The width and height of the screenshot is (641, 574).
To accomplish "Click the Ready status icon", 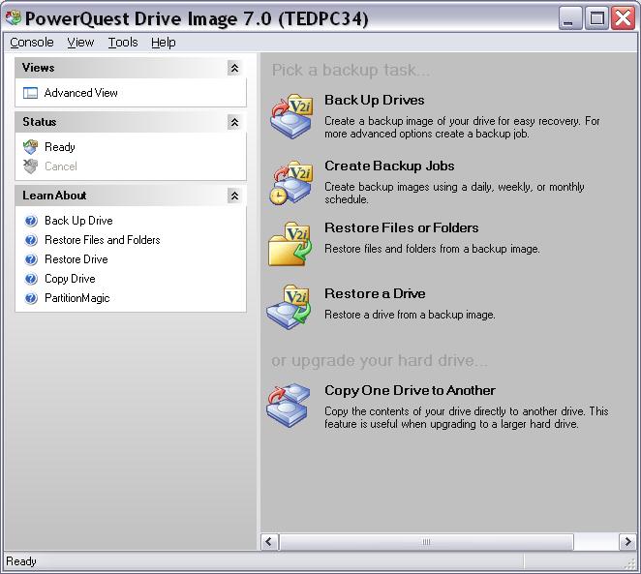I will 30,147.
